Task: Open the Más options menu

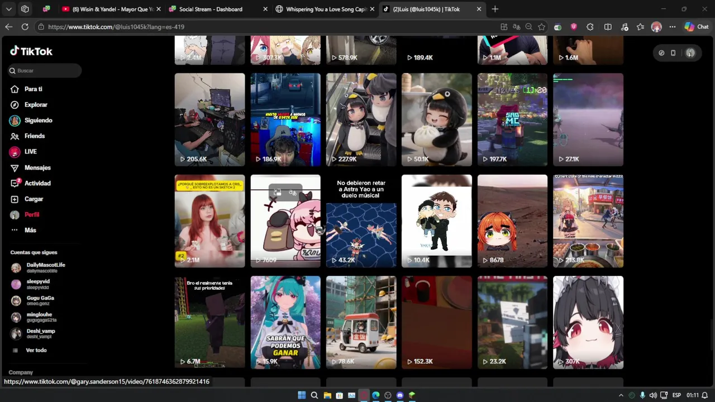Action: tap(30, 230)
